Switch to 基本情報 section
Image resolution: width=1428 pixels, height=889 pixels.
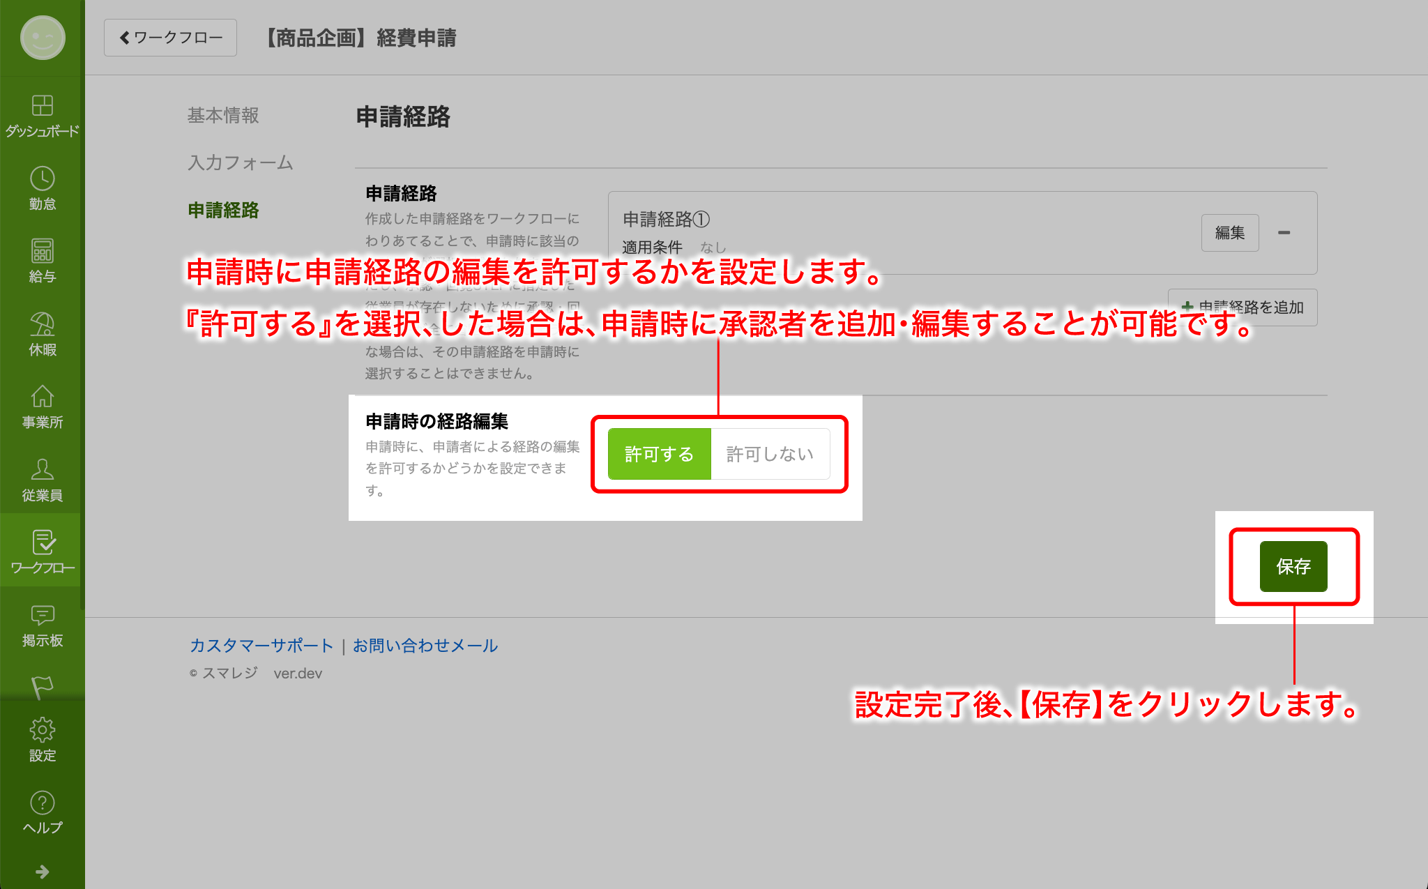(x=223, y=115)
